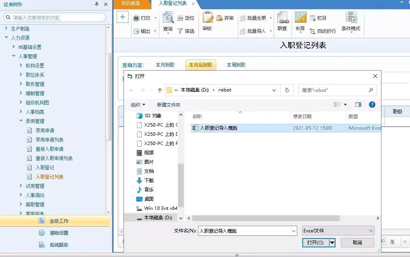Click the 弃审 unaudit icon
The width and height of the screenshot is (410, 257).
[x=219, y=18]
